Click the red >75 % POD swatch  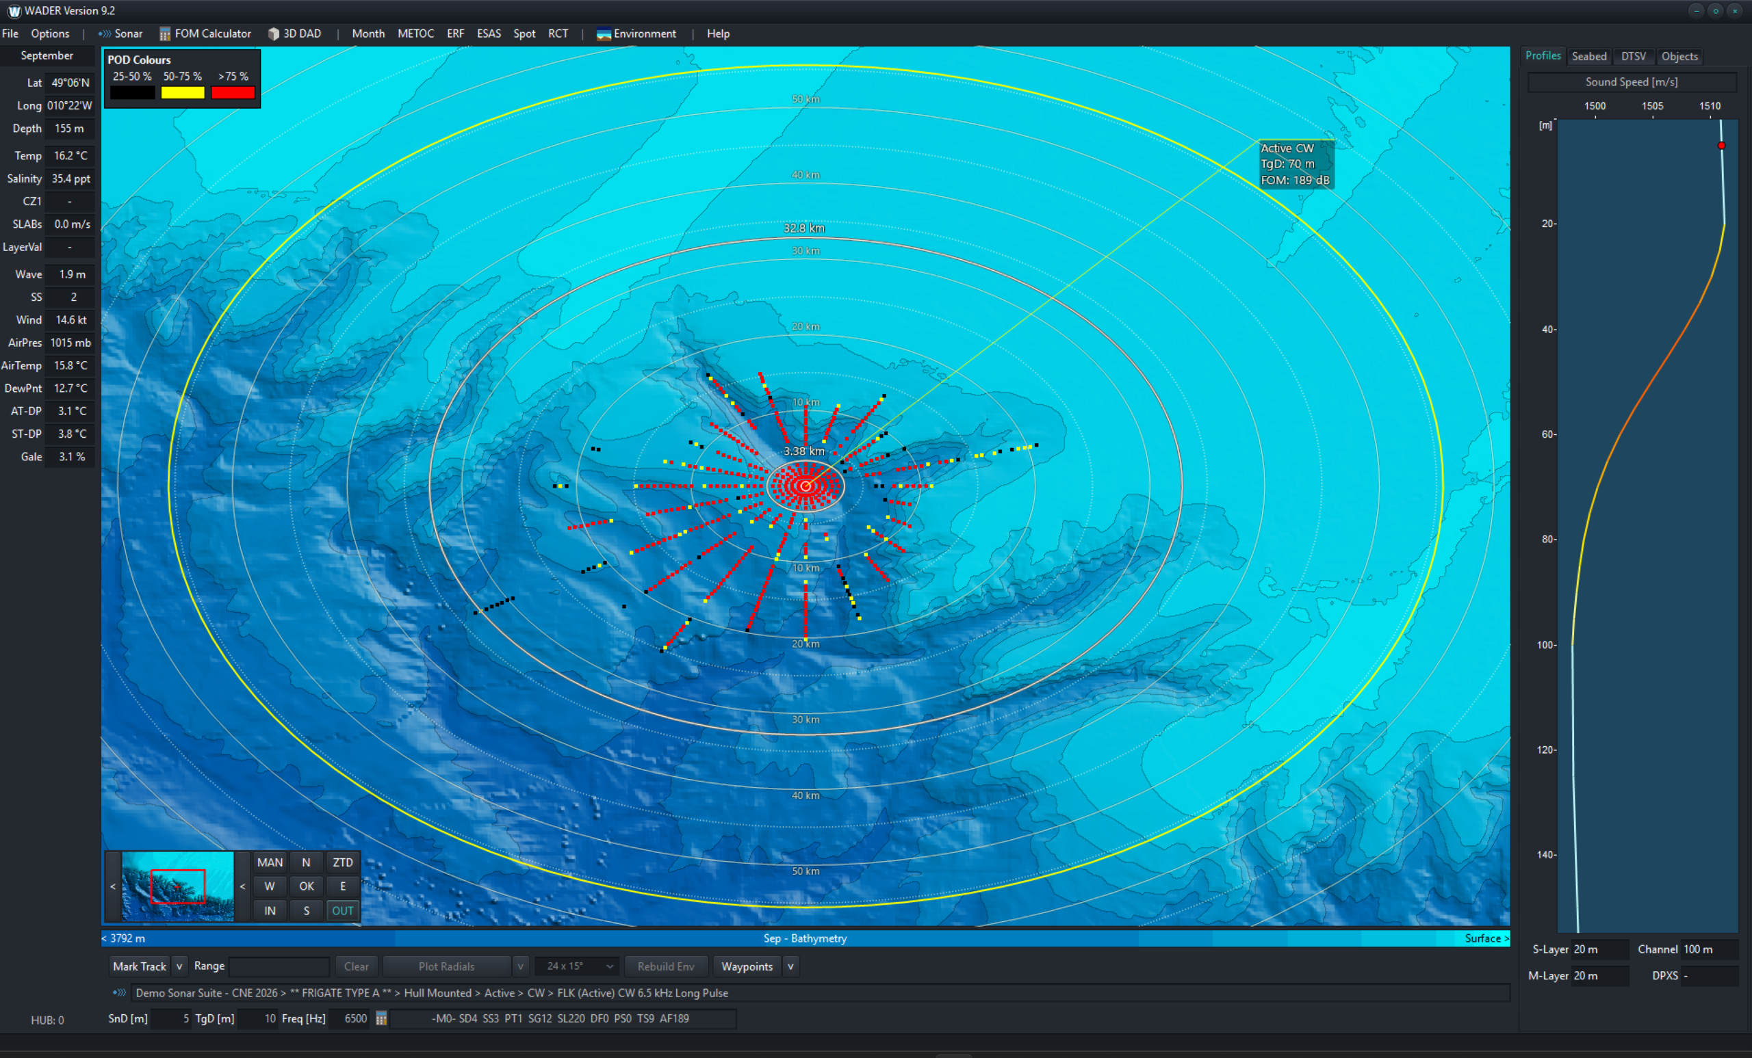tap(233, 92)
